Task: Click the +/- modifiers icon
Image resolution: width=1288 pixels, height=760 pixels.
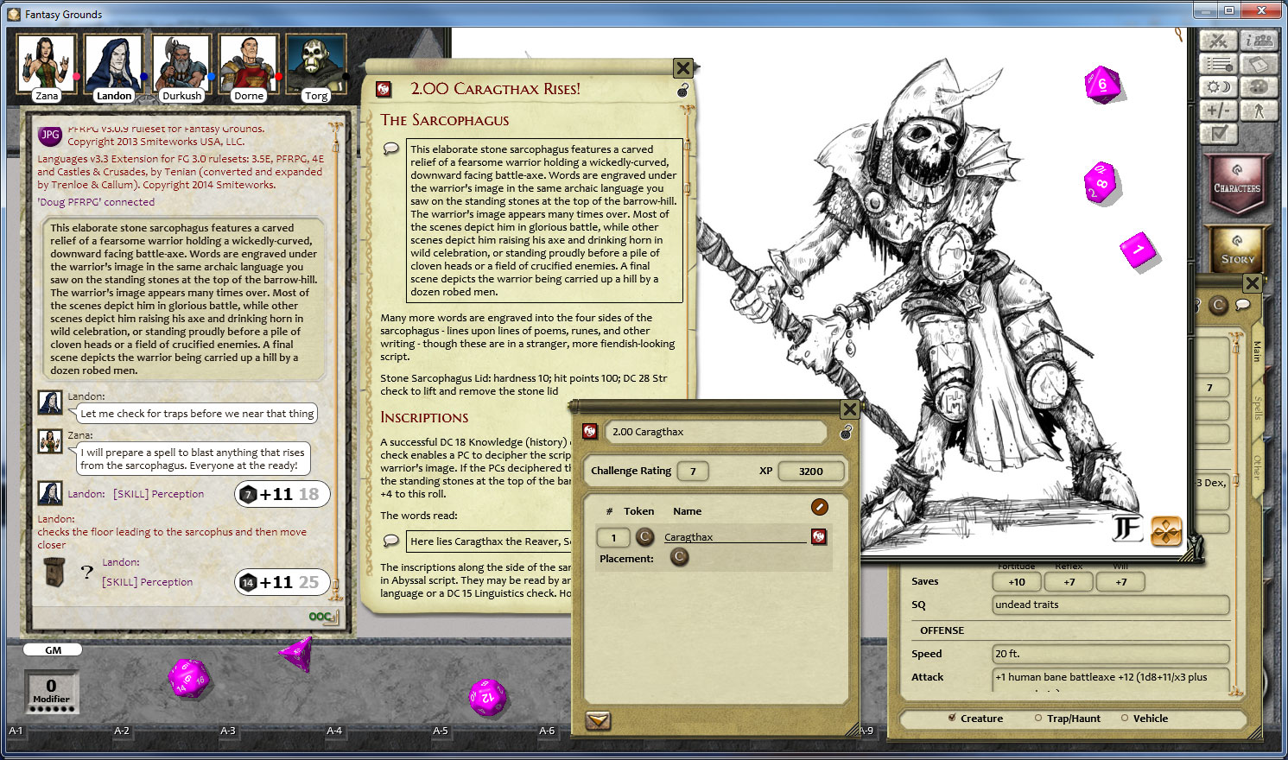Action: tap(1218, 111)
